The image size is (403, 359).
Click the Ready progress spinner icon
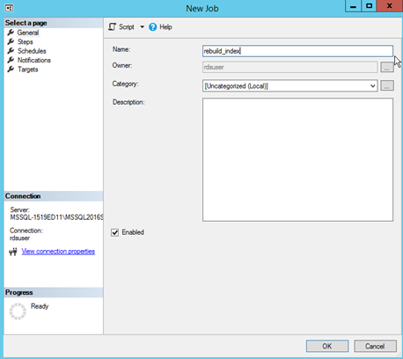(x=18, y=311)
